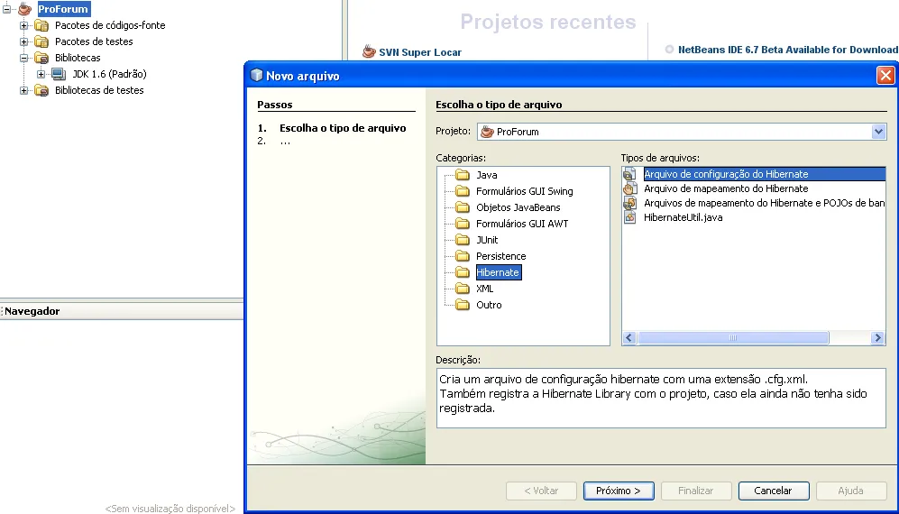Select the XML category

click(x=484, y=289)
